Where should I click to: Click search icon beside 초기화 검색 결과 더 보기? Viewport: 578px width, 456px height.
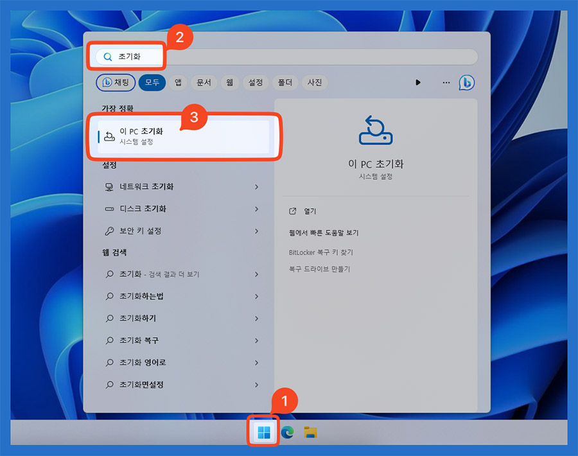point(109,274)
